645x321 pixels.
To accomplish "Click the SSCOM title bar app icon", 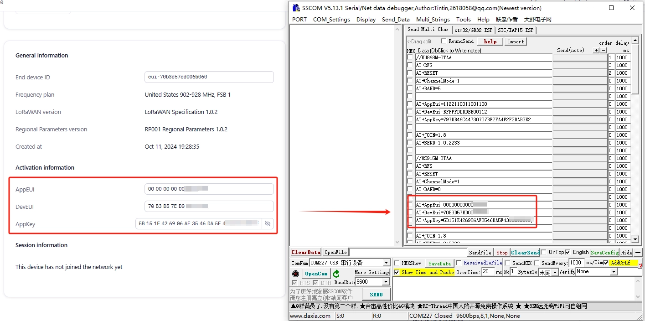I will (x=296, y=8).
